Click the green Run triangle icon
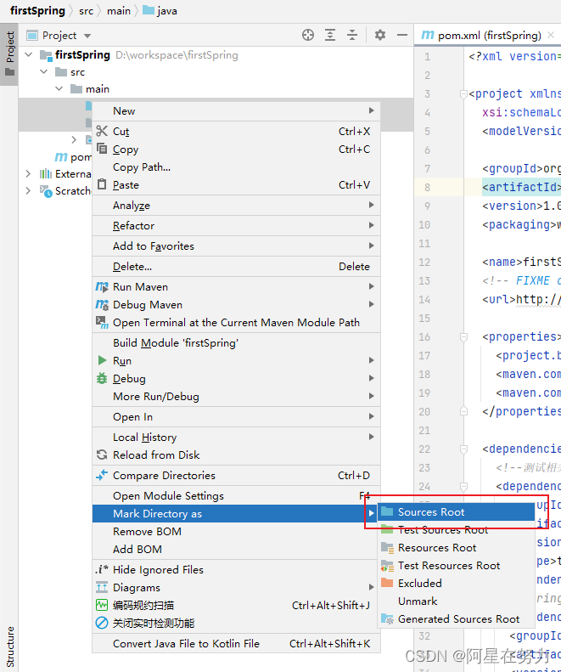The height and width of the screenshot is (672, 561). (102, 360)
